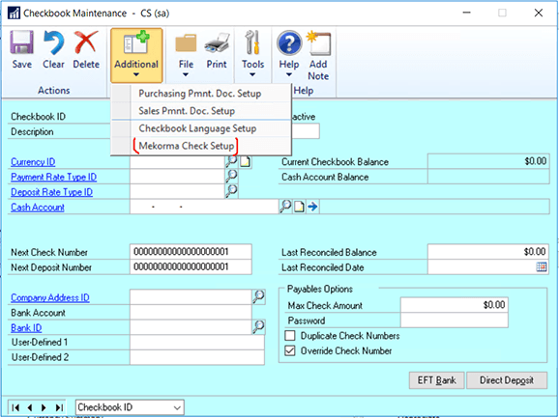Click the Cash Account blue arrow expansion

click(x=312, y=207)
